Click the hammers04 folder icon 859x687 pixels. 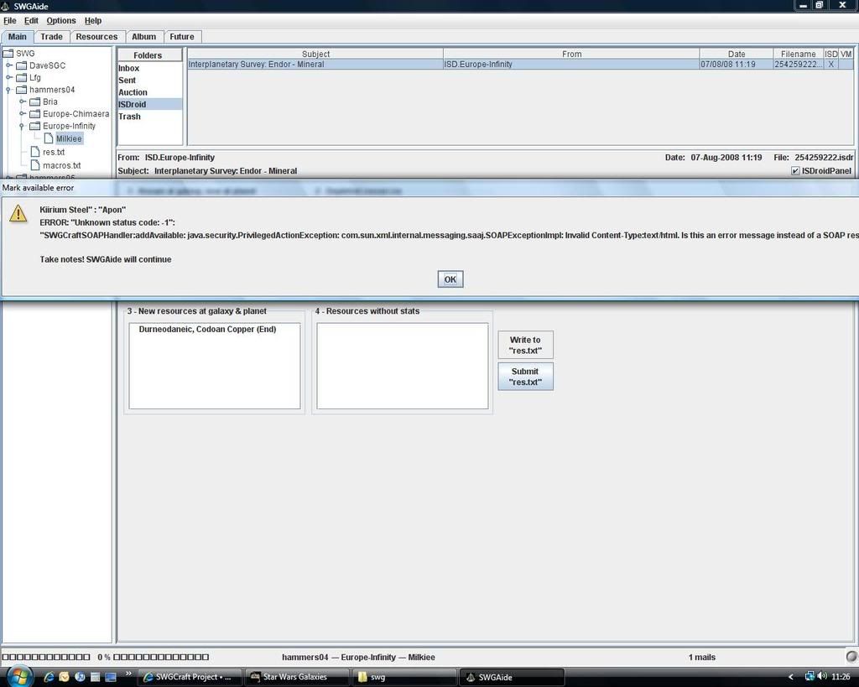(x=21, y=89)
